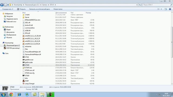
Task: Open Help with the question mark icon
Action: pos(170,9)
